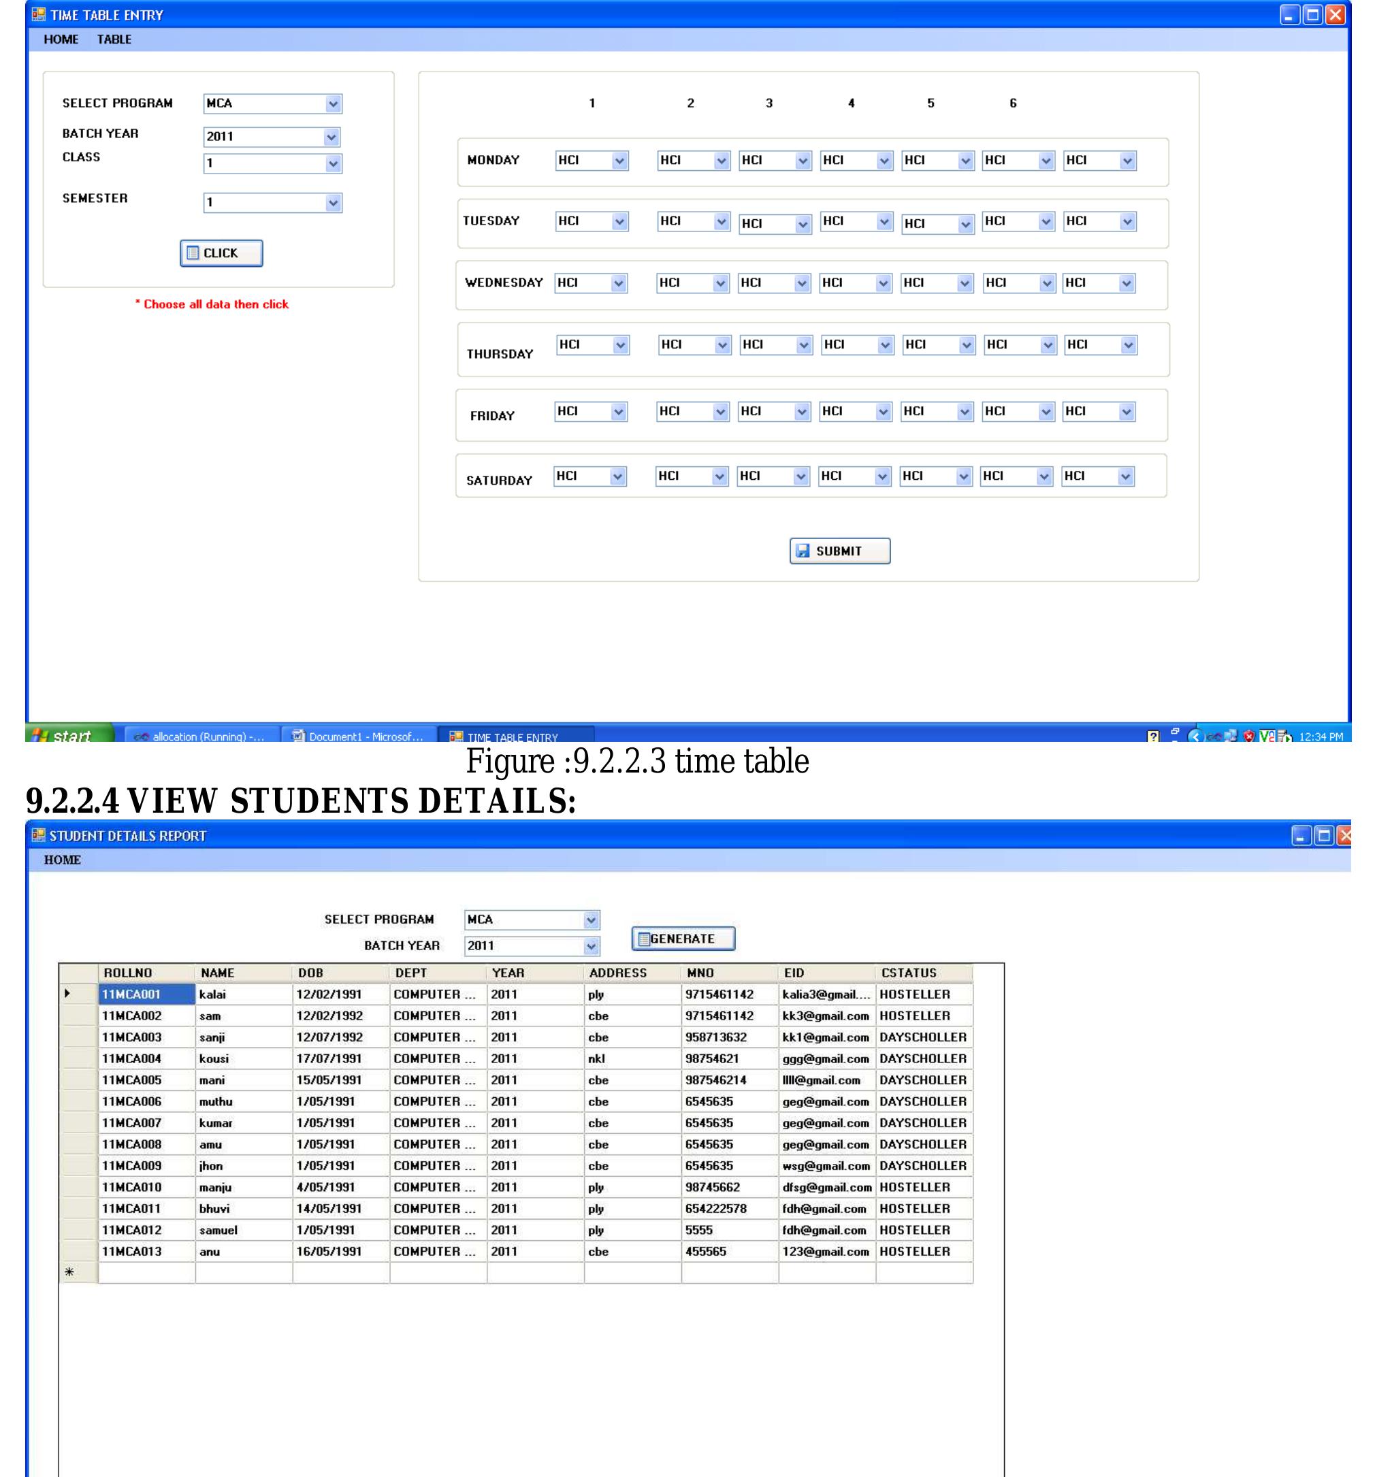This screenshot has height=1477, width=1375.
Task: Open Wednesday first subject dropdown
Action: coord(619,283)
